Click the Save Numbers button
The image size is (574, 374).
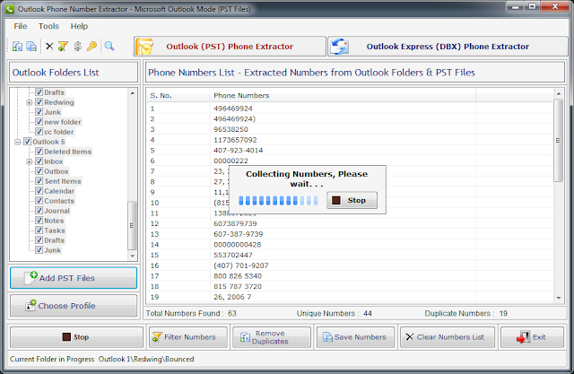355,337
